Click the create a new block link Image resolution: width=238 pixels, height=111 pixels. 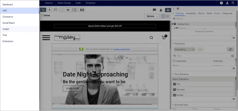122,49
